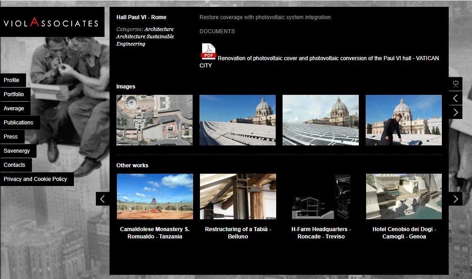The image size is (472, 279).
Task: Go to previous project using right-side arrow
Action: pyautogui.click(x=455, y=98)
